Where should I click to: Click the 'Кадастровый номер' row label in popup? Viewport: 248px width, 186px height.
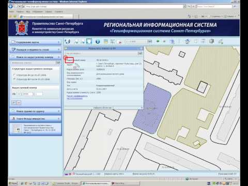(76, 60)
